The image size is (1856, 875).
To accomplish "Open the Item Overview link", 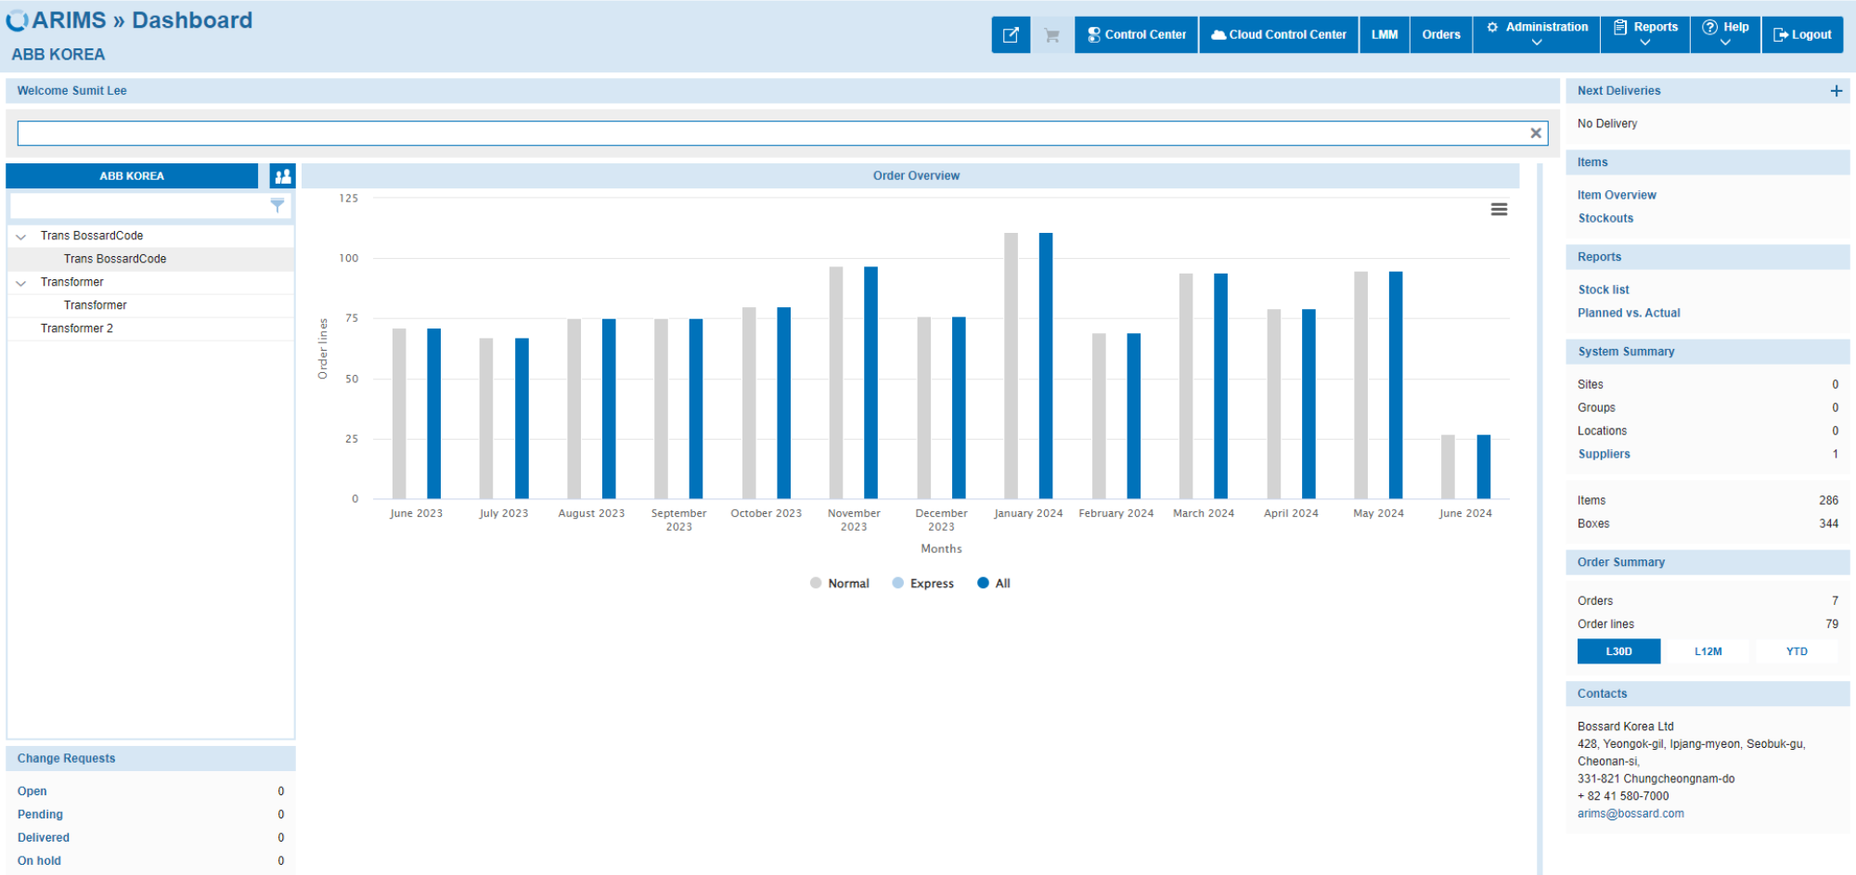I will (1617, 196).
